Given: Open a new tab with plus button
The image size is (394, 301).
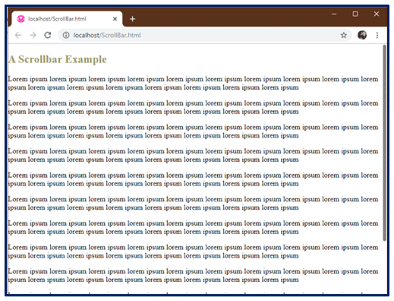Looking at the screenshot, I should pos(132,19).
